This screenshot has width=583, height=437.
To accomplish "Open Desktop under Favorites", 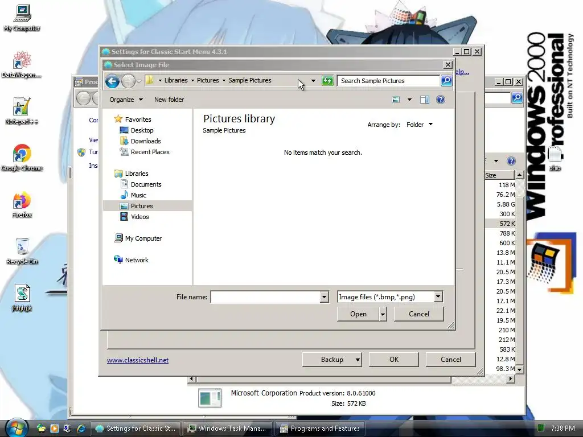I will point(142,130).
